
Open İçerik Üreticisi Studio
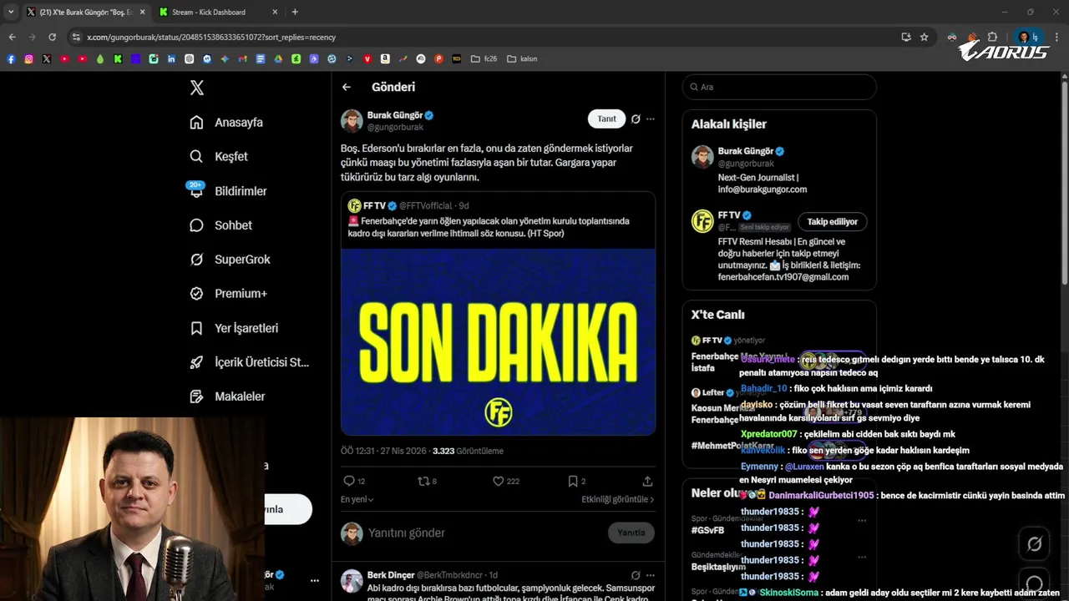click(x=249, y=362)
